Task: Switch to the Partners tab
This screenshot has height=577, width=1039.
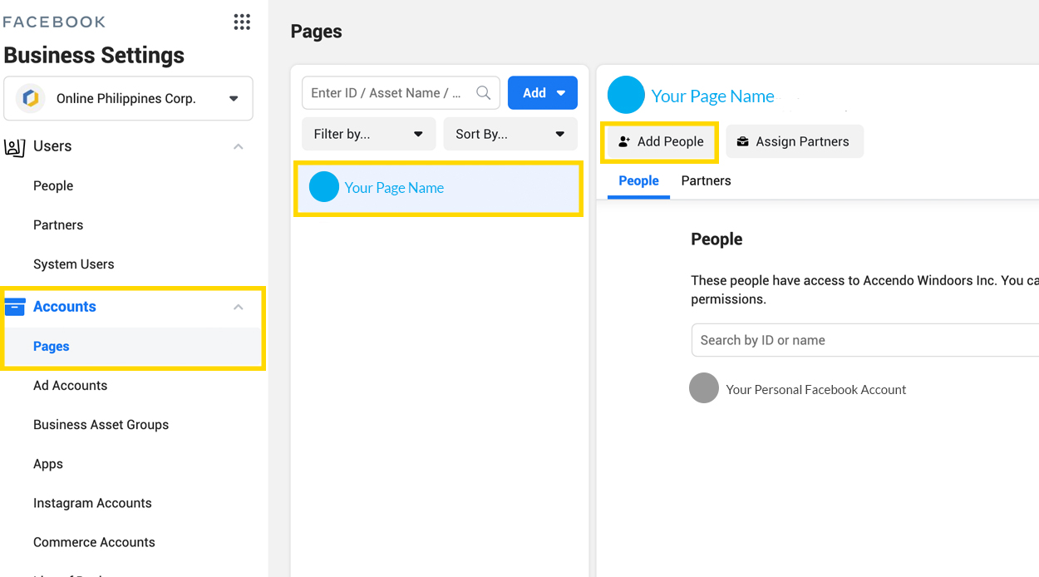Action: (x=706, y=181)
